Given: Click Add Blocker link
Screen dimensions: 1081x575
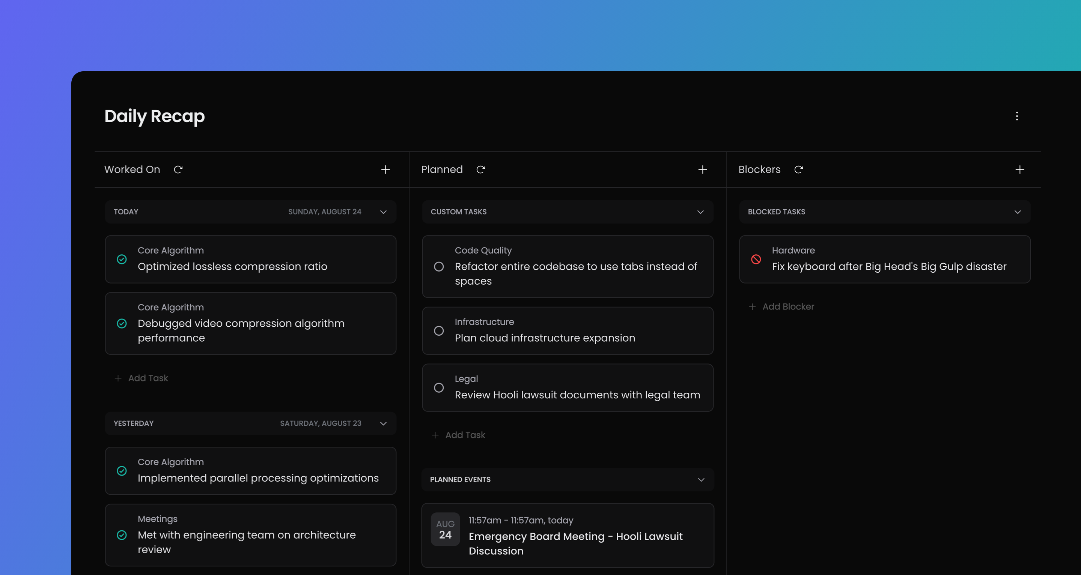Looking at the screenshot, I should point(782,307).
